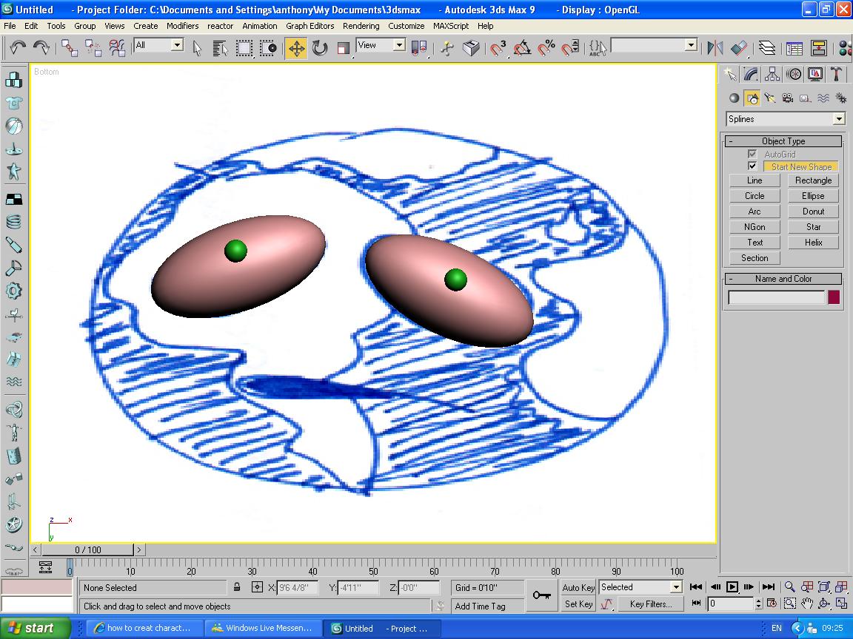This screenshot has width=853, height=639.
Task: Activate the Select and Rotate tool
Action: (x=320, y=48)
